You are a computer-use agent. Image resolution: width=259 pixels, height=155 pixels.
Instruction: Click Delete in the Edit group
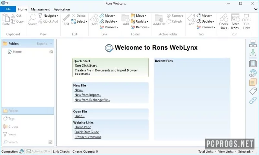79,15
